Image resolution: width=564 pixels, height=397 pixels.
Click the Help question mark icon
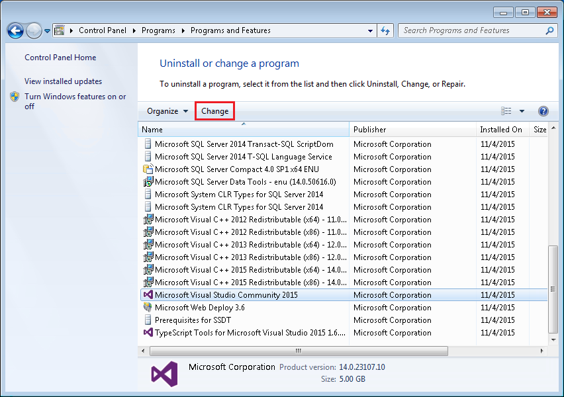point(543,111)
